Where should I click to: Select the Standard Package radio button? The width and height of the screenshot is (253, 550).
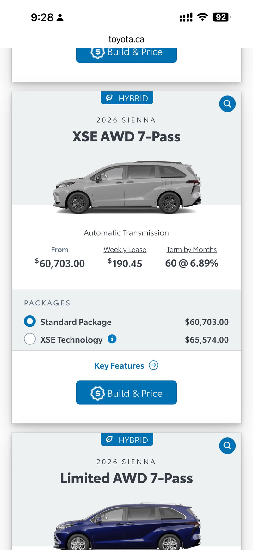point(30,321)
